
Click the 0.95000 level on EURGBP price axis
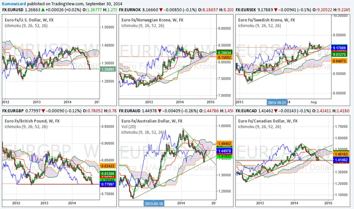click(107, 127)
